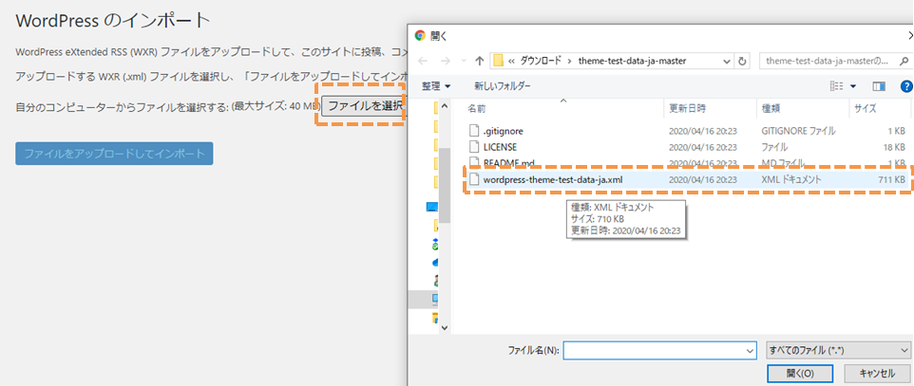Screen dimensions: 914x386
Task: Select wordpress-theme-test-data-ja.xml file name
Action: 553,180
